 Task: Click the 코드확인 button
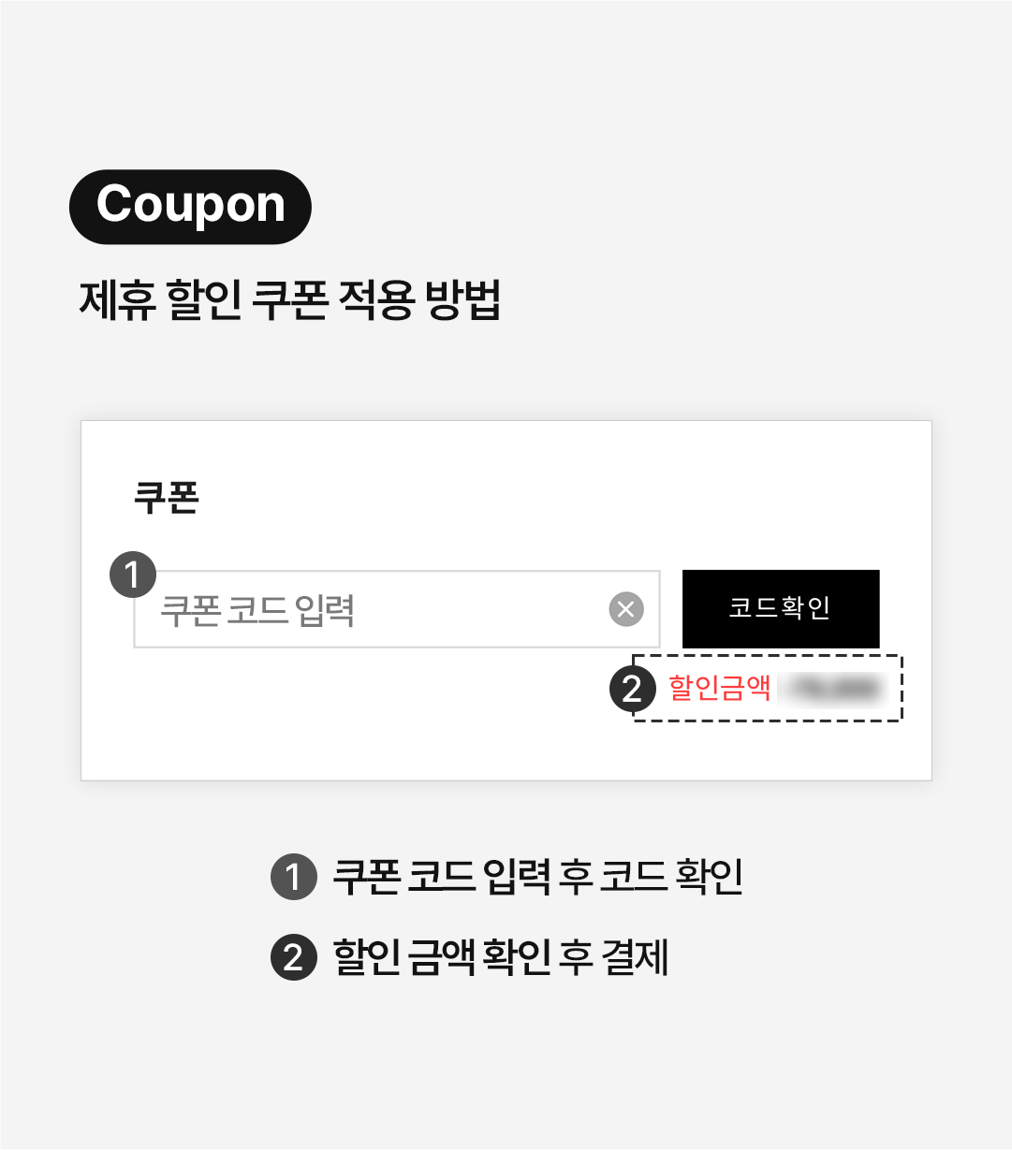click(x=781, y=608)
